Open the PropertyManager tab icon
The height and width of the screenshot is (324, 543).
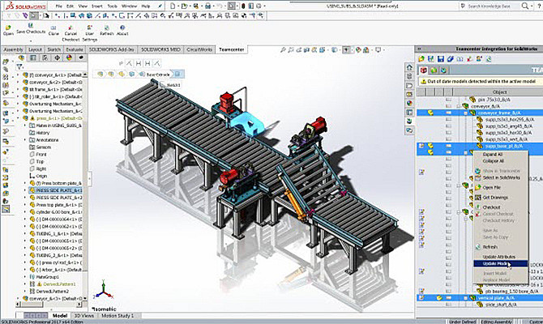pyautogui.click(x=33, y=58)
